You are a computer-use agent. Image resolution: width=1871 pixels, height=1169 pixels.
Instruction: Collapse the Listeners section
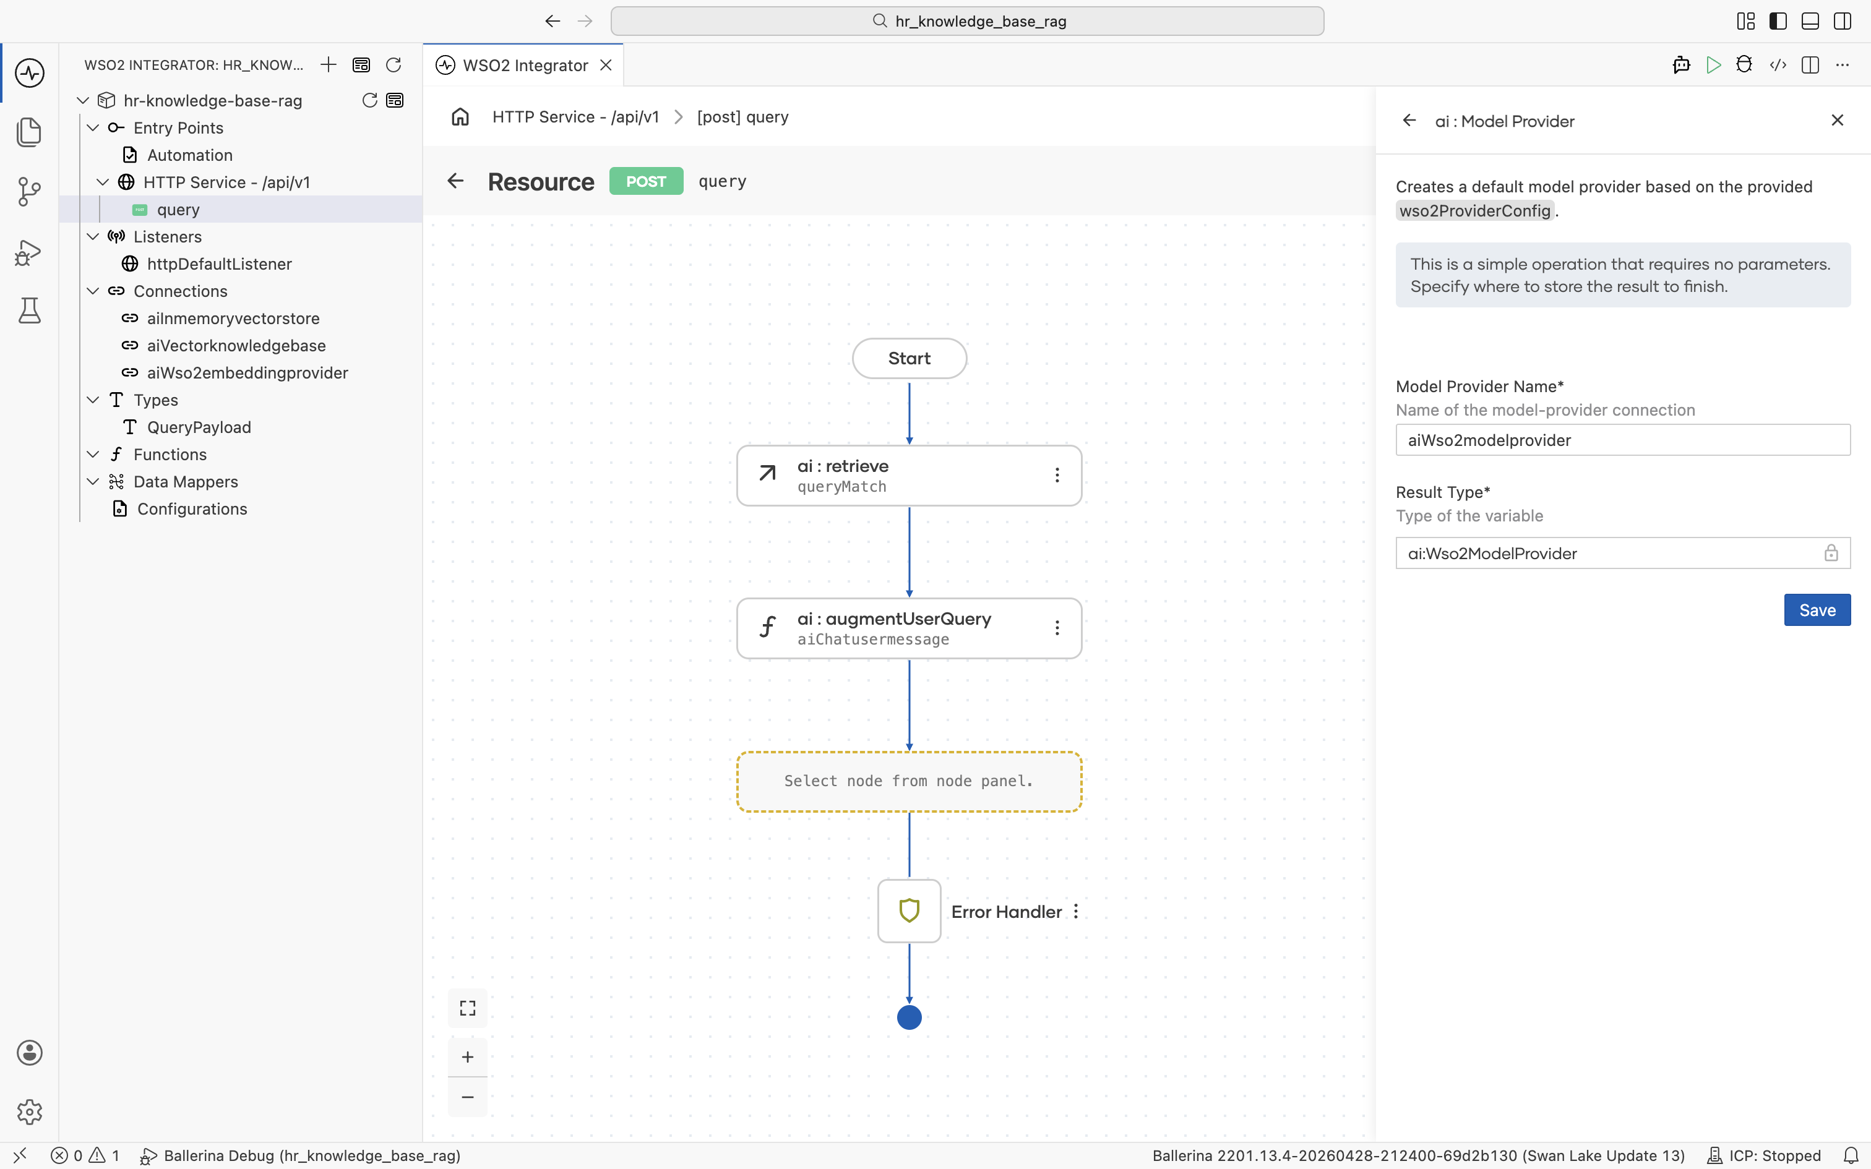coord(93,236)
